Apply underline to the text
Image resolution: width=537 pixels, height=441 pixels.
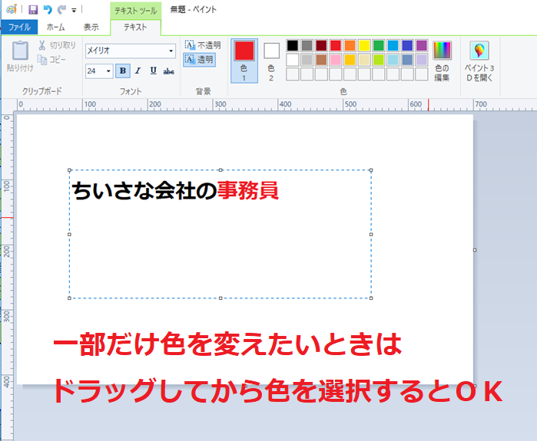[x=153, y=71]
